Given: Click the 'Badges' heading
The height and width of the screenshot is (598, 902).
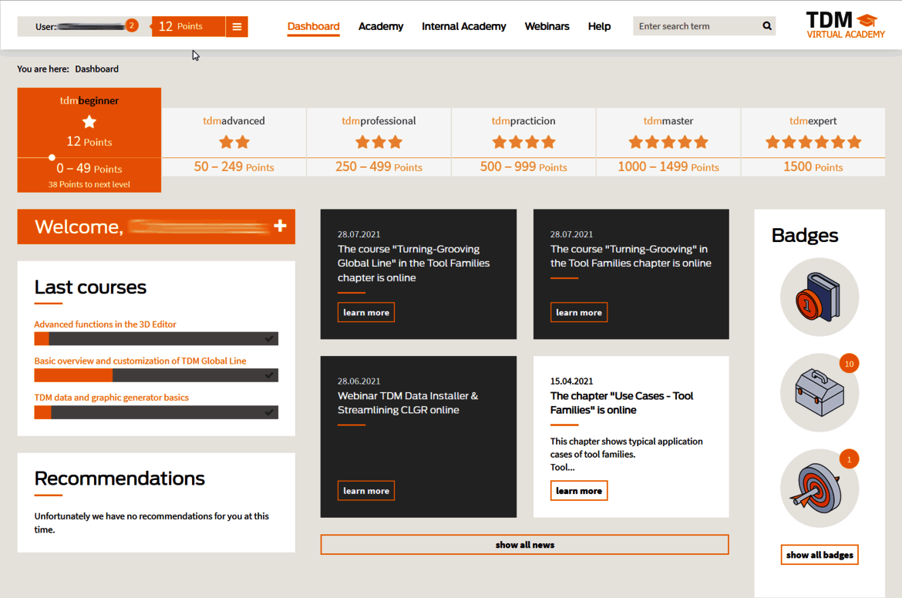Looking at the screenshot, I should click(805, 235).
